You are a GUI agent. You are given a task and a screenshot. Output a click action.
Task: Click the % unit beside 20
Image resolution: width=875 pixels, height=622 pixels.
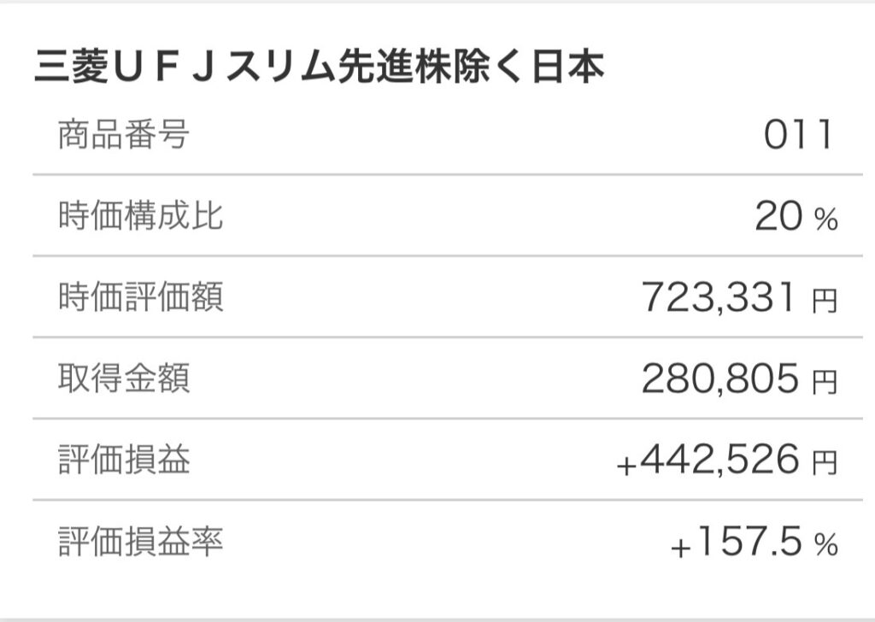click(x=825, y=221)
